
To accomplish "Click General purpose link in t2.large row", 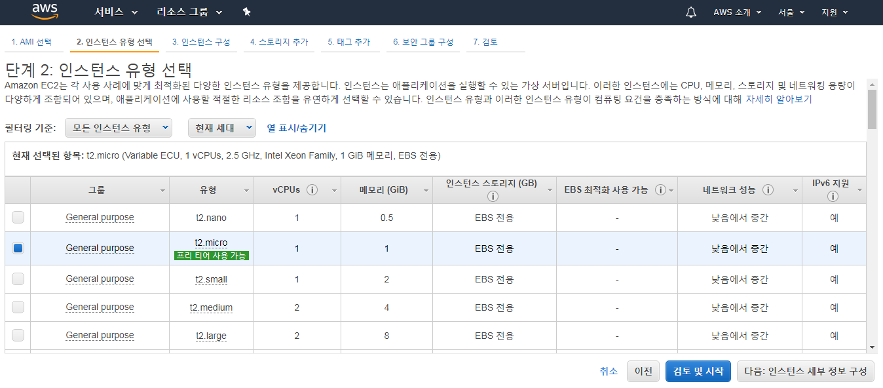I will [x=100, y=335].
